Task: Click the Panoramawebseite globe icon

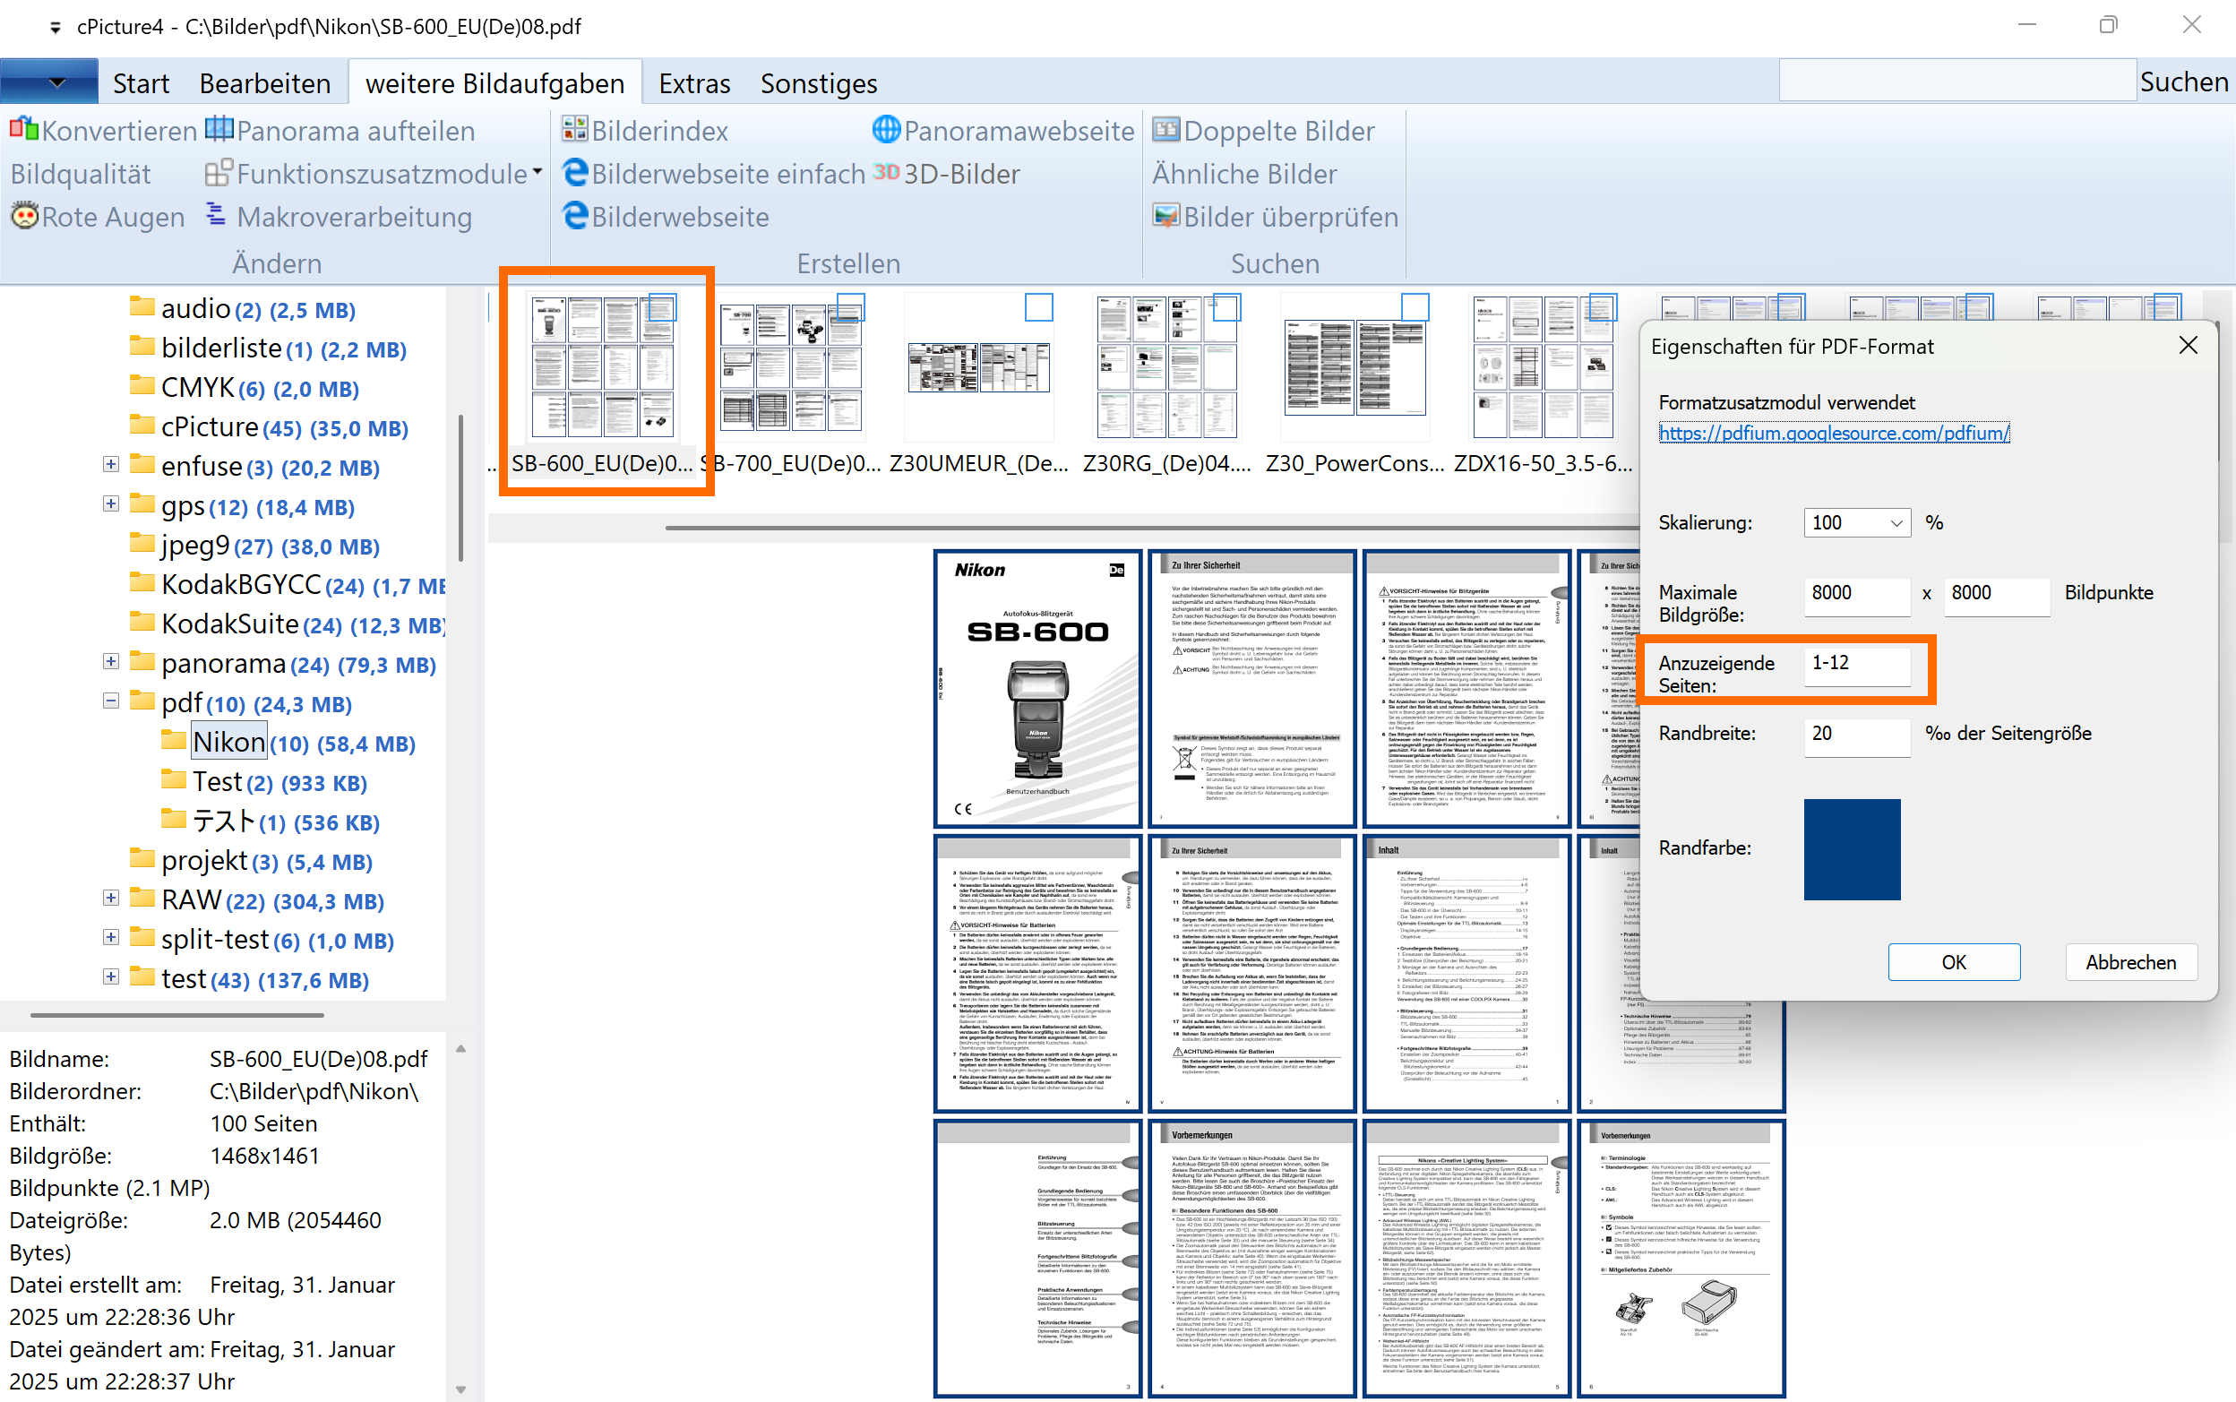Action: pyautogui.click(x=886, y=130)
